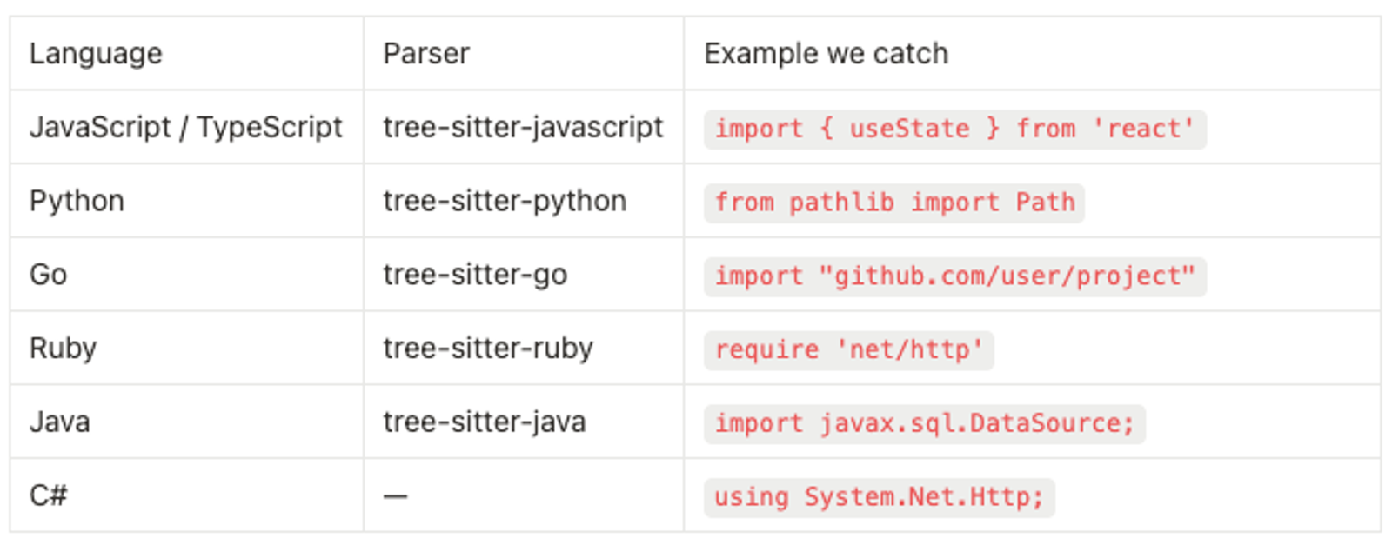Click the javax.sql.DataSource code snippet
The image size is (1392, 545).
924,424
